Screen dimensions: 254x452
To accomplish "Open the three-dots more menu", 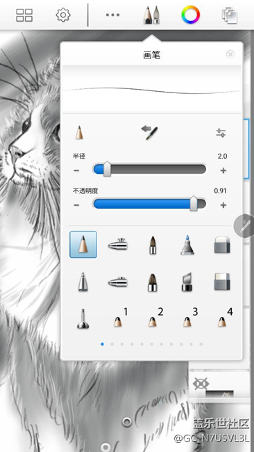I will [x=112, y=15].
